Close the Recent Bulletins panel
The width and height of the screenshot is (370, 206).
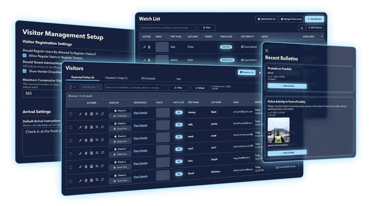coord(267,50)
